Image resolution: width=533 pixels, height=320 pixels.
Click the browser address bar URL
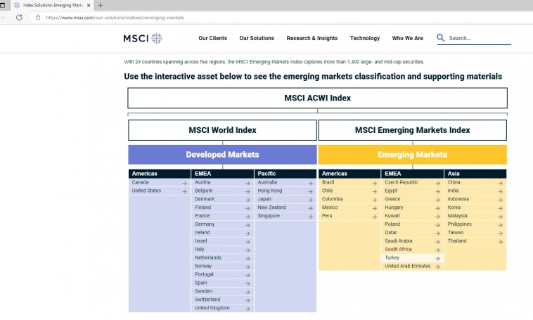pos(115,18)
